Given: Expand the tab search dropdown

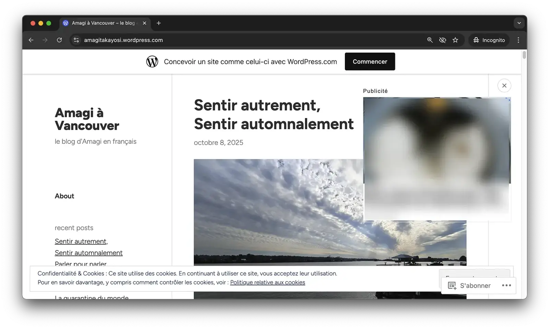Looking at the screenshot, I should click(x=519, y=23).
